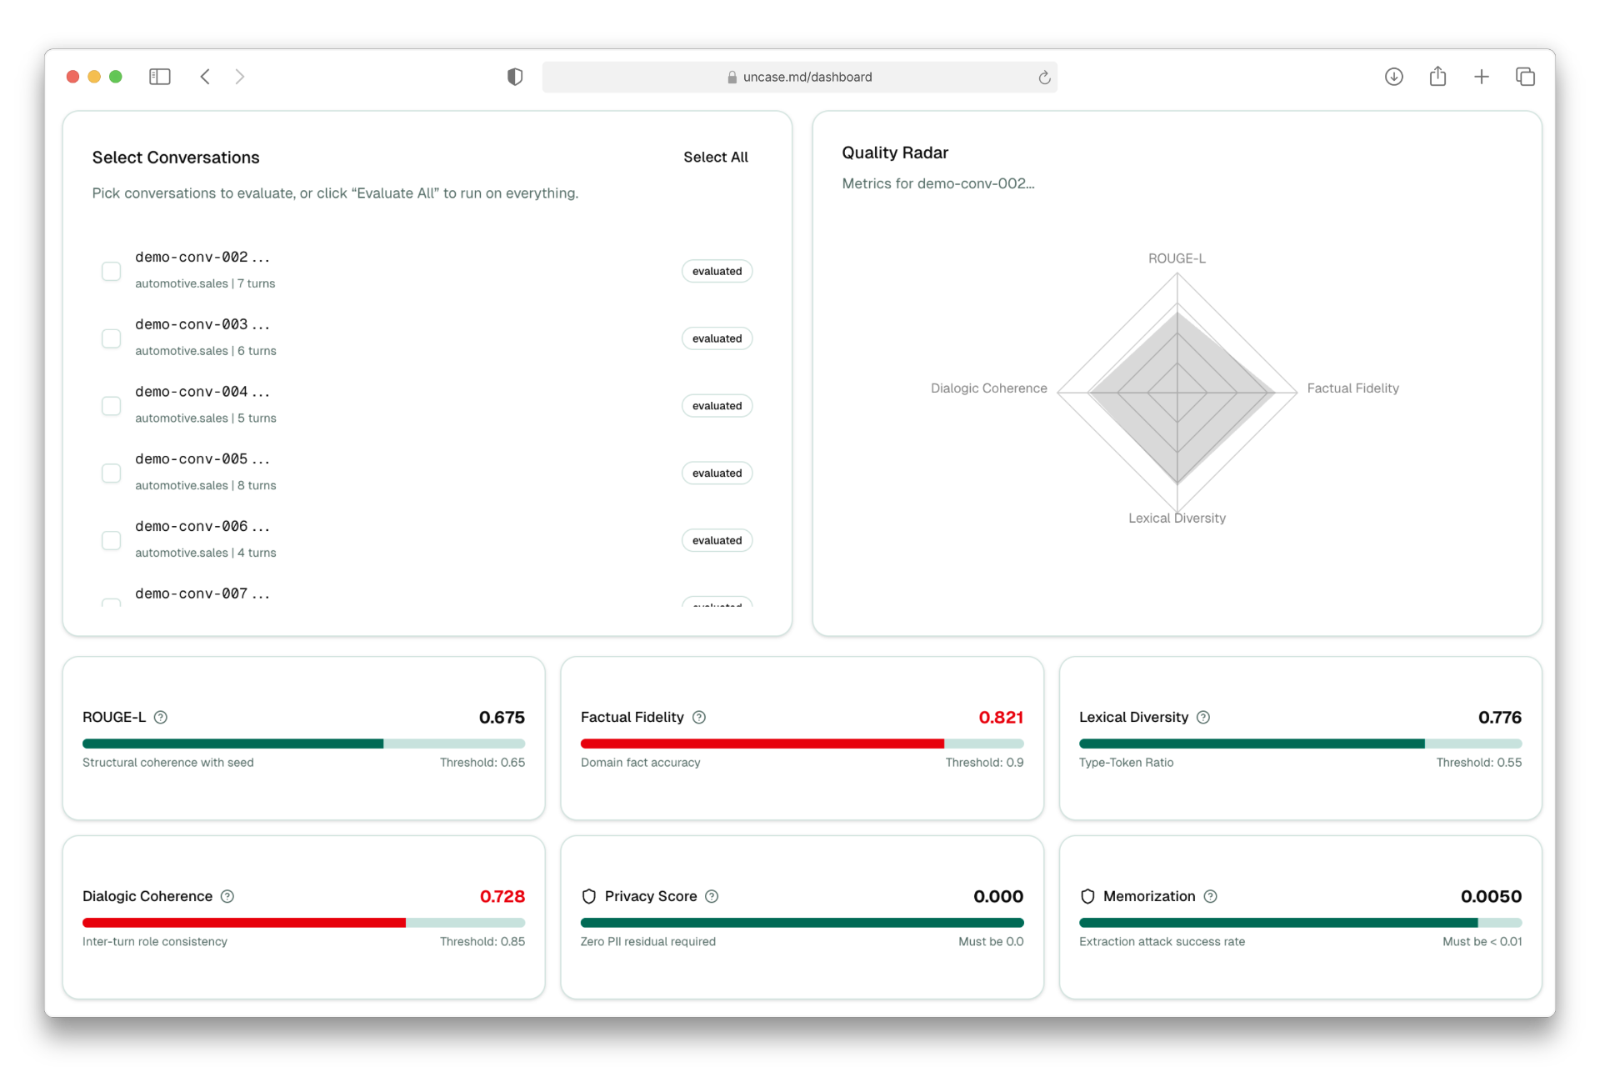Click the Dialogic Coherence help icon
This screenshot has height=1067, width=1600.
[227, 896]
